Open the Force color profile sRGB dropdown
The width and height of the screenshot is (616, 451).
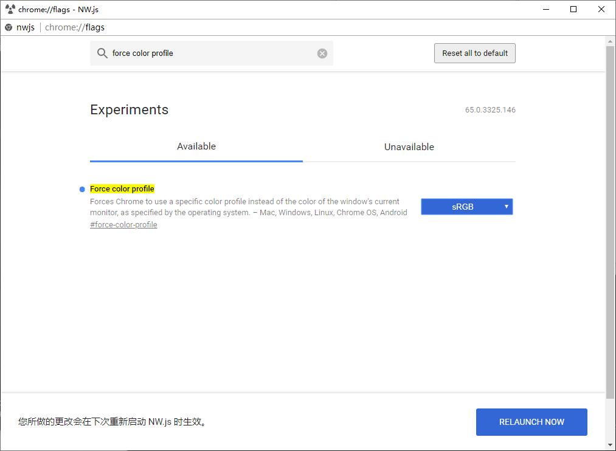pos(467,207)
